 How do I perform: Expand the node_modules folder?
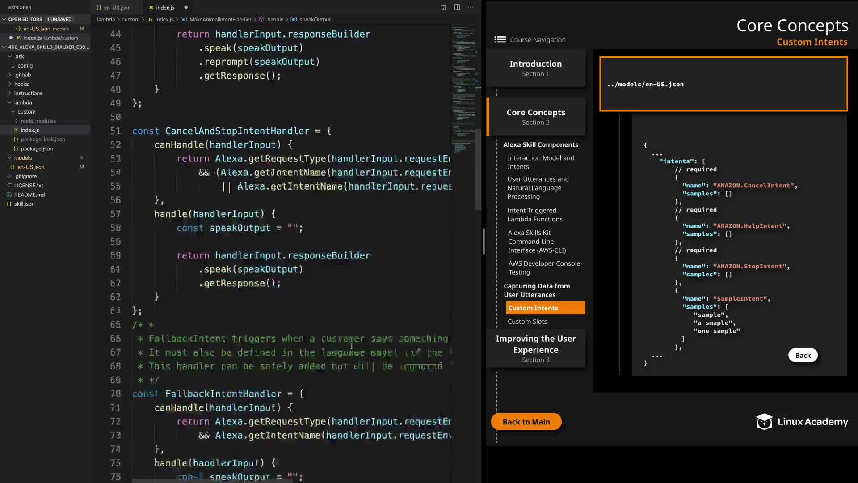pyautogui.click(x=17, y=121)
